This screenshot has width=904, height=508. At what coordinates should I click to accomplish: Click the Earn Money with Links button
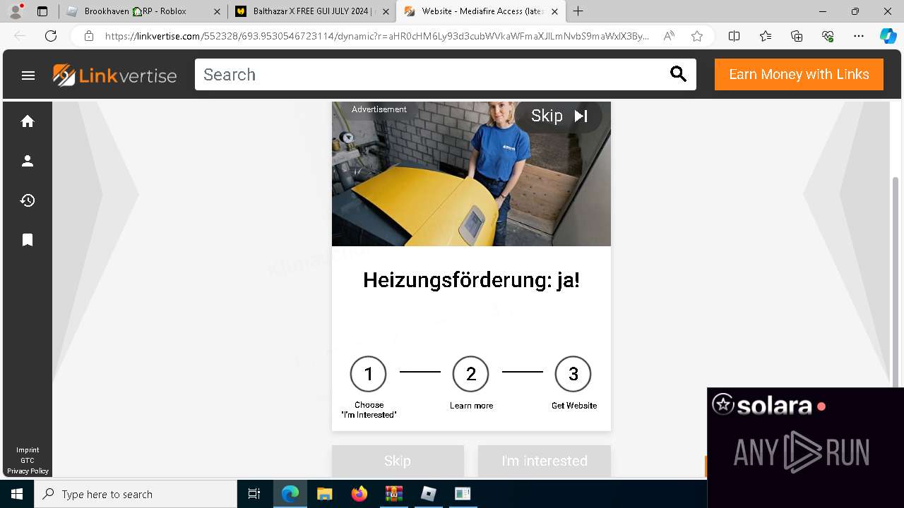coord(799,74)
